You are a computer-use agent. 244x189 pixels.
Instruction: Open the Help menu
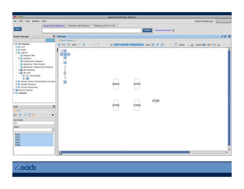tap(44, 21)
